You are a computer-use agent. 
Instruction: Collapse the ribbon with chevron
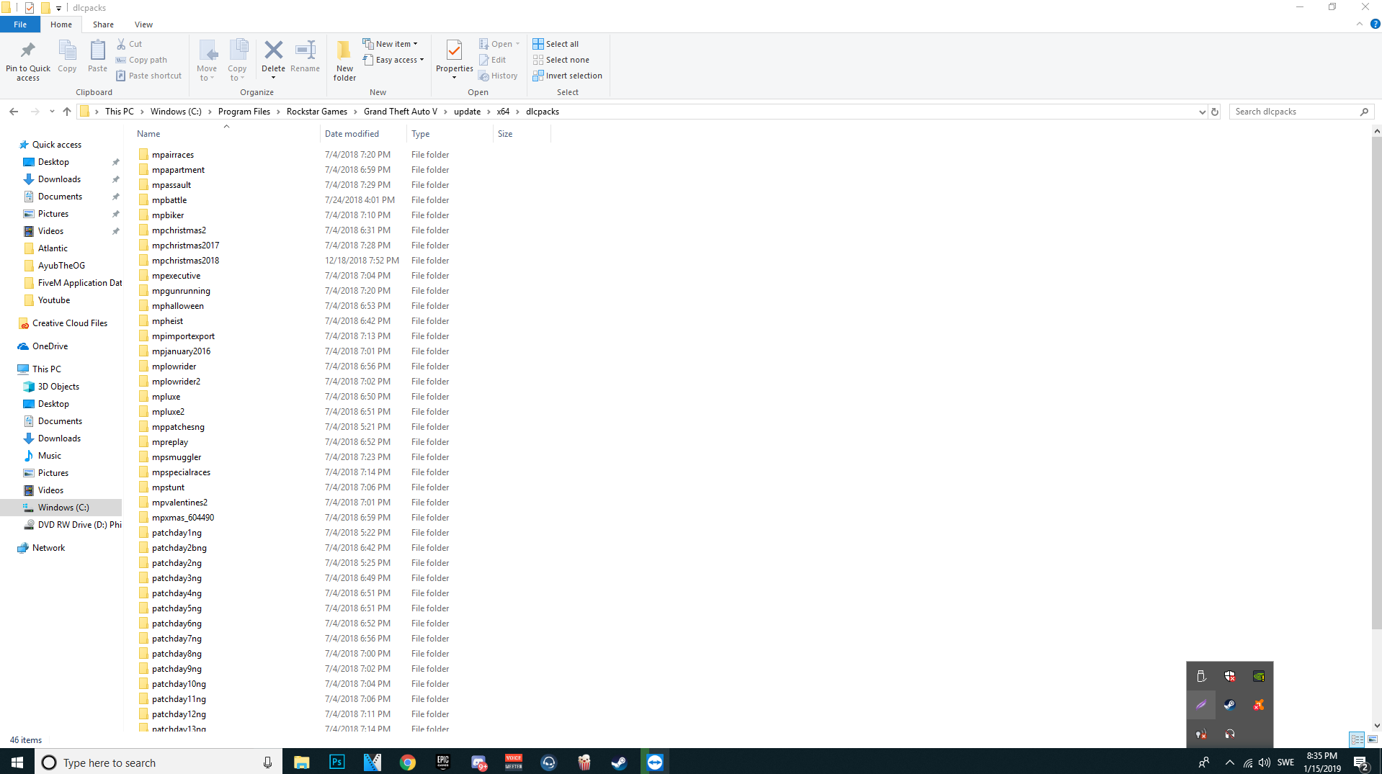coord(1360,24)
